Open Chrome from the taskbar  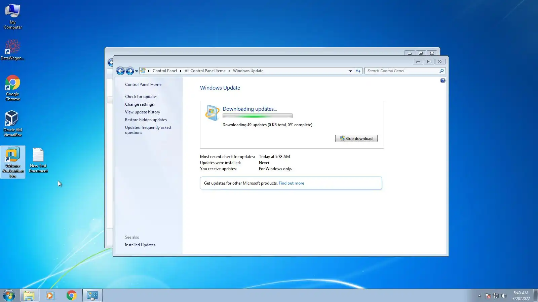coord(71,296)
